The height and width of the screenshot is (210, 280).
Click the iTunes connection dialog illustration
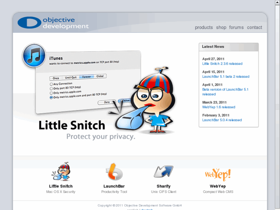(x=88, y=82)
